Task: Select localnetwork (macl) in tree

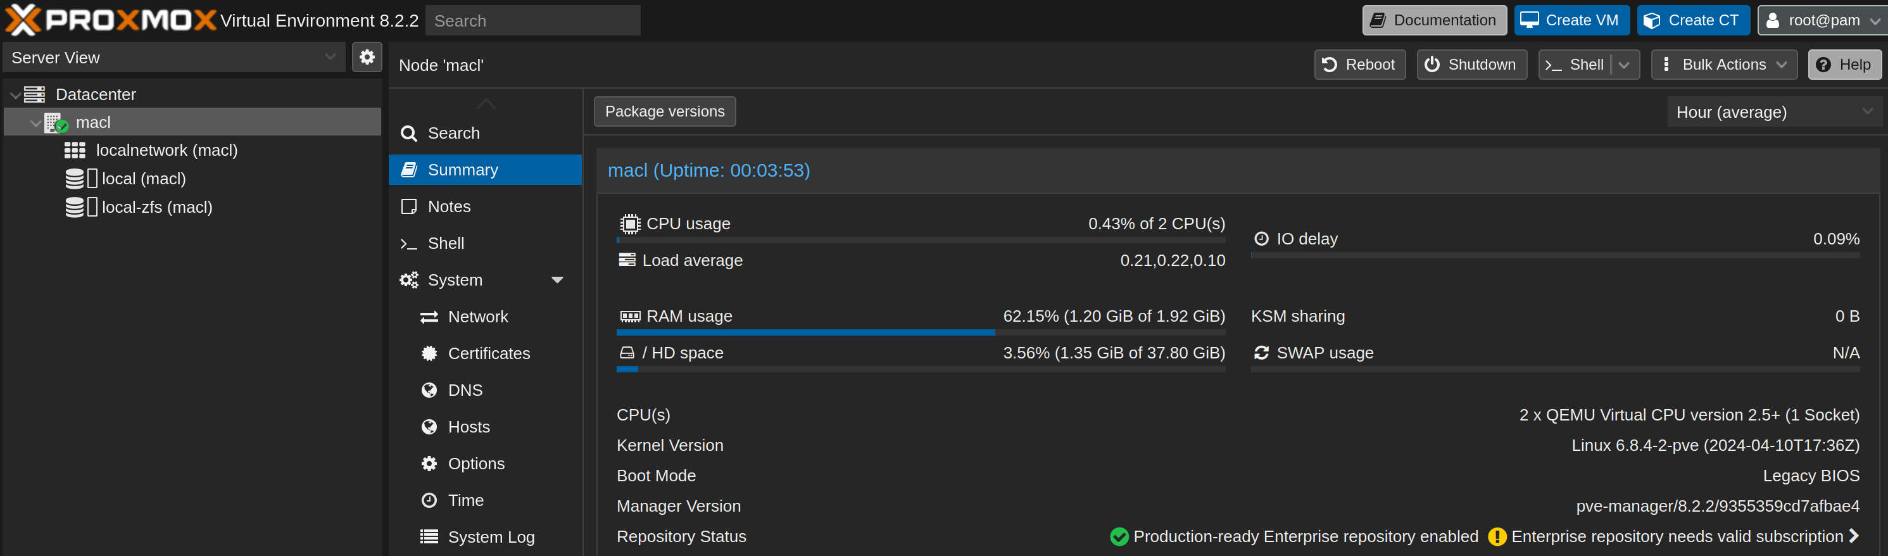Action: point(192,150)
